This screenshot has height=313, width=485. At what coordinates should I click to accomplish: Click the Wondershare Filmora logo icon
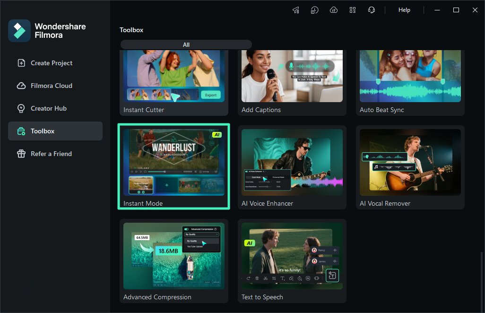coord(19,31)
